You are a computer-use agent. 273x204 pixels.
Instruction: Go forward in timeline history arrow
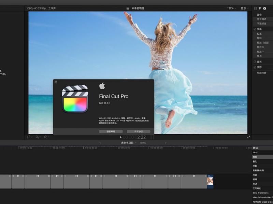point(166,143)
